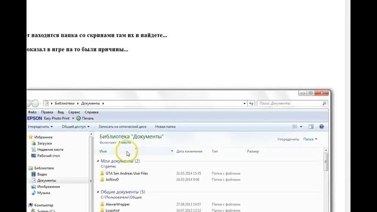Open the Правка menu
This screenshot has width=377, height=212.
(x=47, y=112)
